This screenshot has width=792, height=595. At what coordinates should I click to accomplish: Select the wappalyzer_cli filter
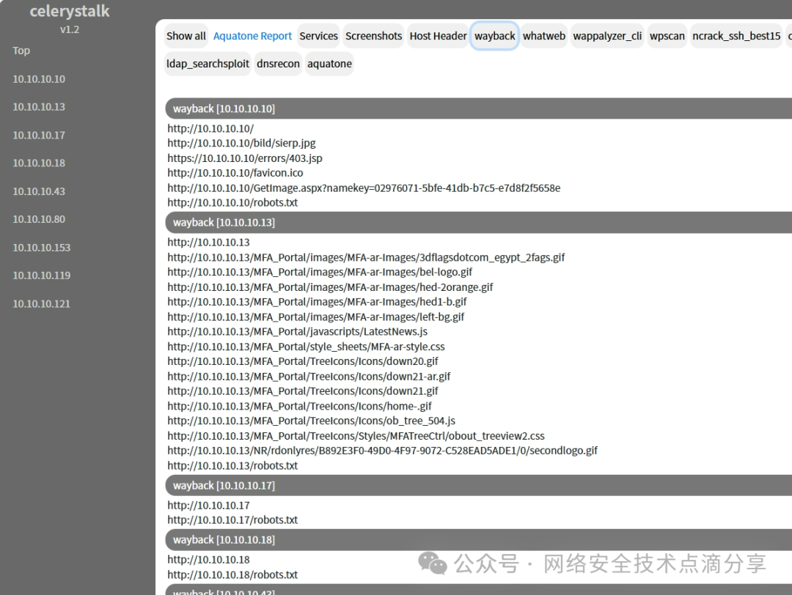click(x=607, y=36)
